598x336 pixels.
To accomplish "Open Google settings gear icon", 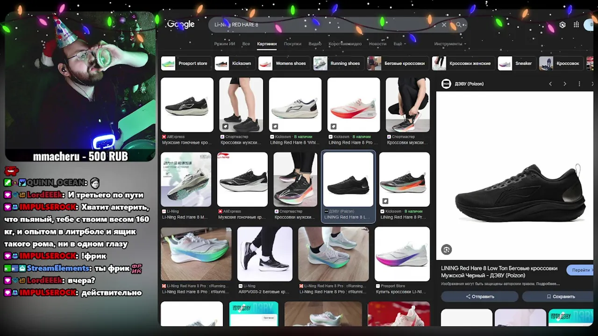I will click(562, 25).
